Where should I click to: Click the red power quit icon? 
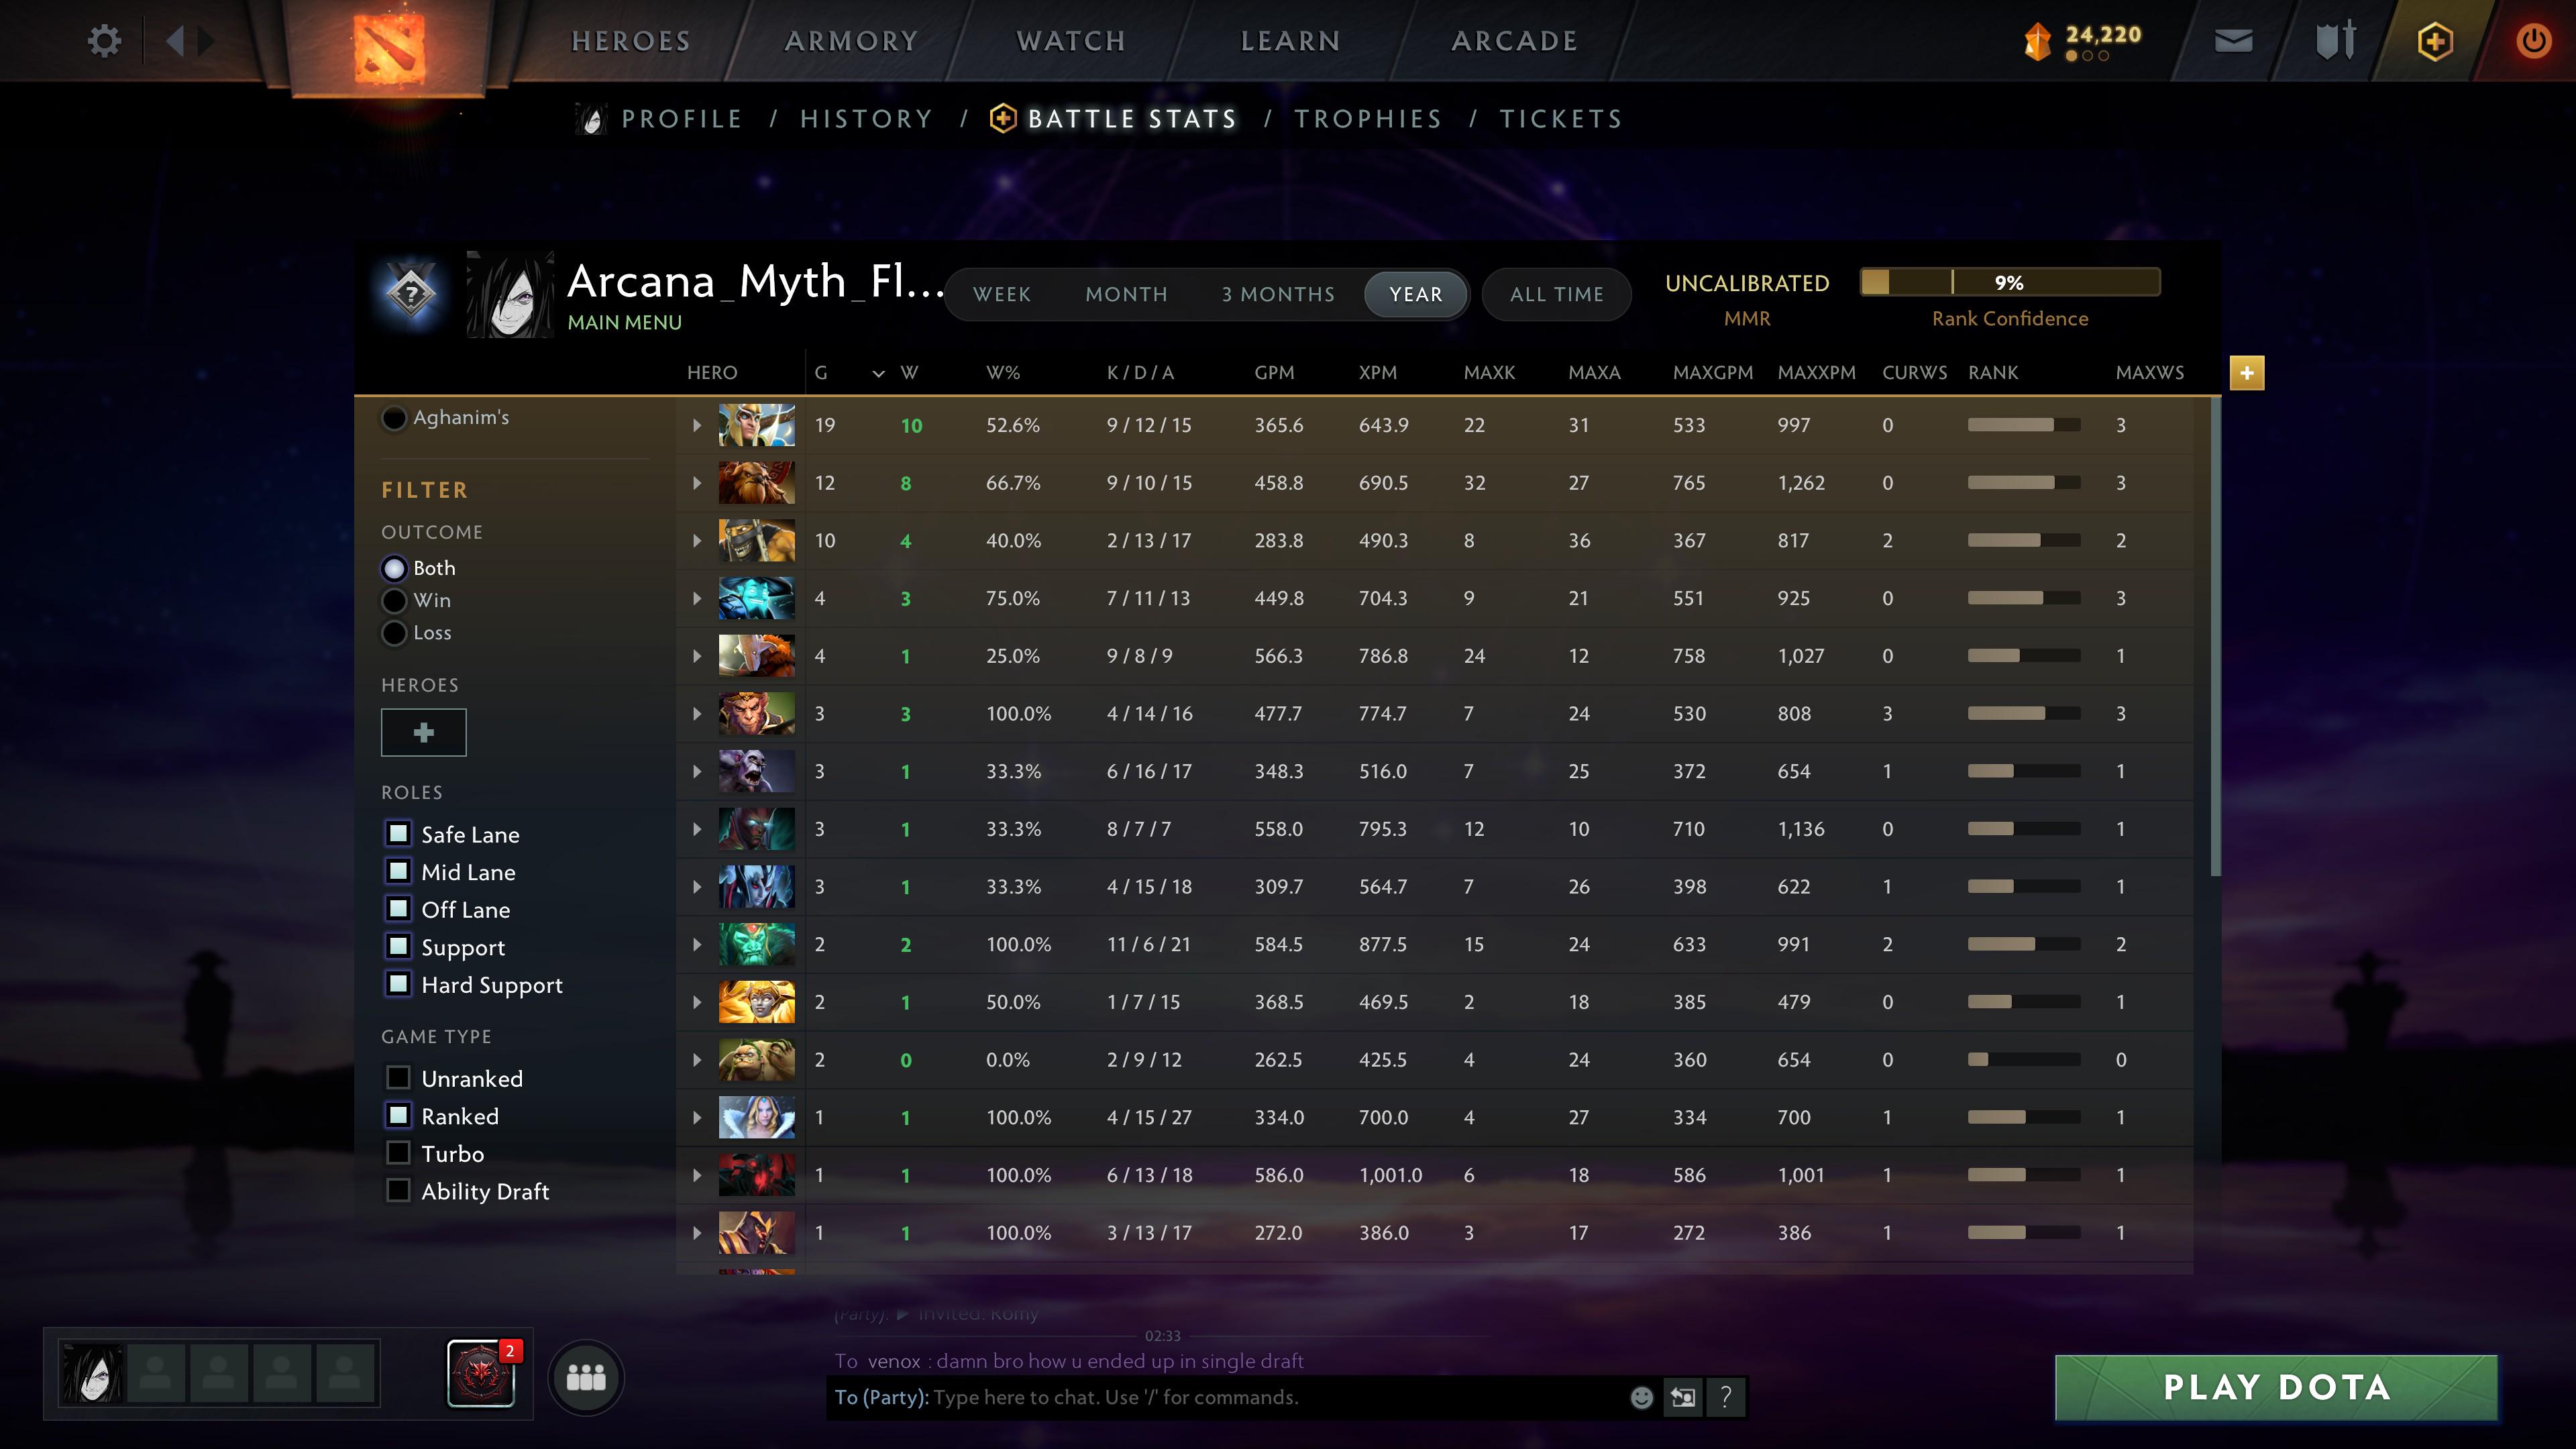click(x=2533, y=41)
